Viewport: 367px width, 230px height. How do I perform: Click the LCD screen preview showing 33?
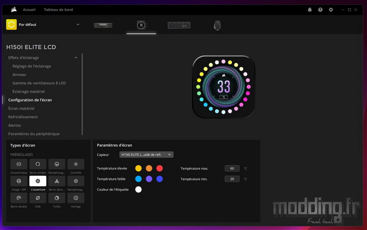(223, 87)
